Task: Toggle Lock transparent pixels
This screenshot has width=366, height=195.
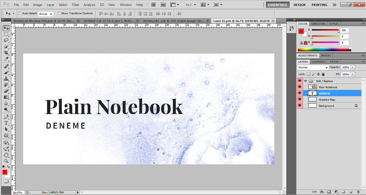Action: tap(309, 74)
